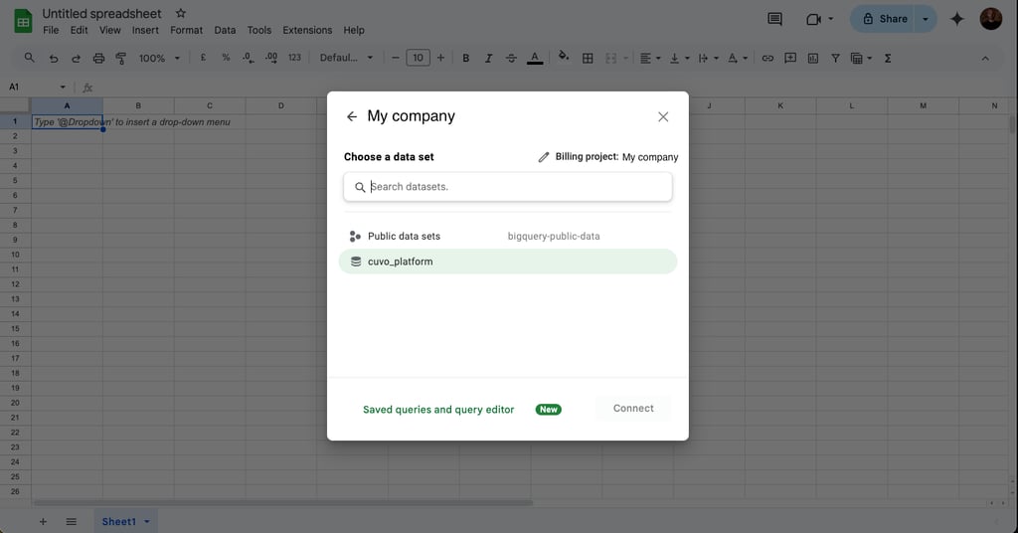Image resolution: width=1018 pixels, height=533 pixels.
Task: Print the spreadsheet
Action: 98,59
